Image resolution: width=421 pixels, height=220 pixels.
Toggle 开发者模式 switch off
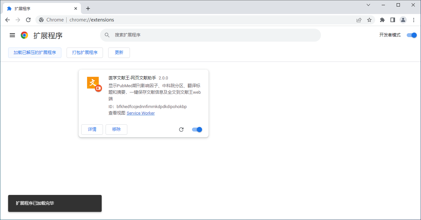(412, 35)
